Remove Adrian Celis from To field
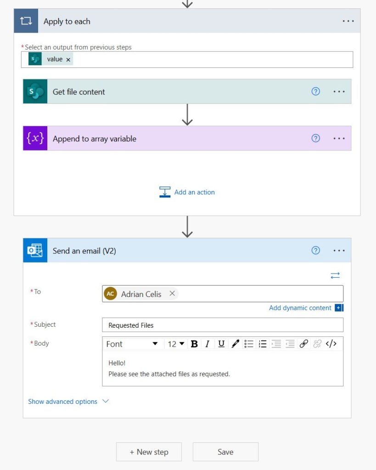 tap(172, 293)
